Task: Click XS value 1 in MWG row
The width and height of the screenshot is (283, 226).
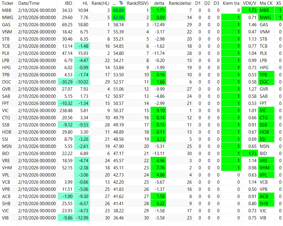Action: point(279,18)
